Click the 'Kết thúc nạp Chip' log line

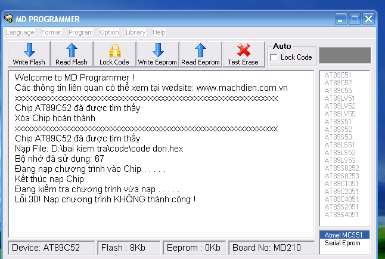pos(49,179)
